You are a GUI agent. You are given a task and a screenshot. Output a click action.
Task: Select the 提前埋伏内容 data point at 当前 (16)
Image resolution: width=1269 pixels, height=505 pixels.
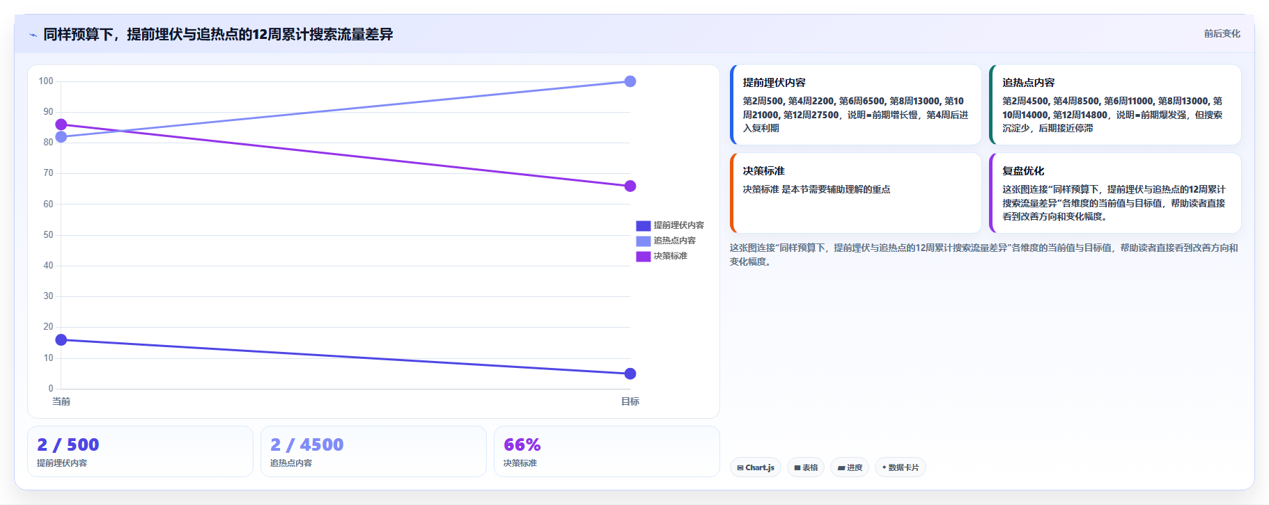61,340
